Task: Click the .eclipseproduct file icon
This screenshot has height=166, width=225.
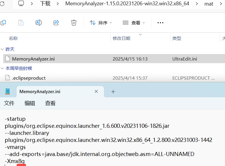Action: [7, 78]
